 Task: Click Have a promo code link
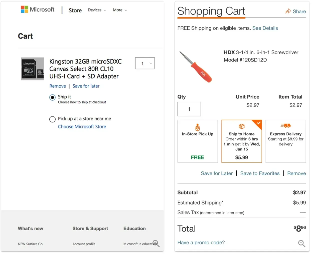201,242
